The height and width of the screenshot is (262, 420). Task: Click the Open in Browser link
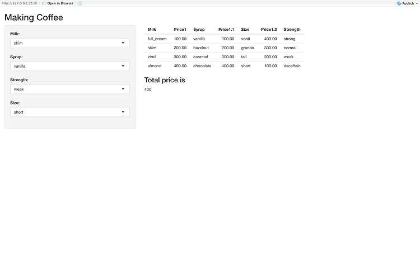60,3
